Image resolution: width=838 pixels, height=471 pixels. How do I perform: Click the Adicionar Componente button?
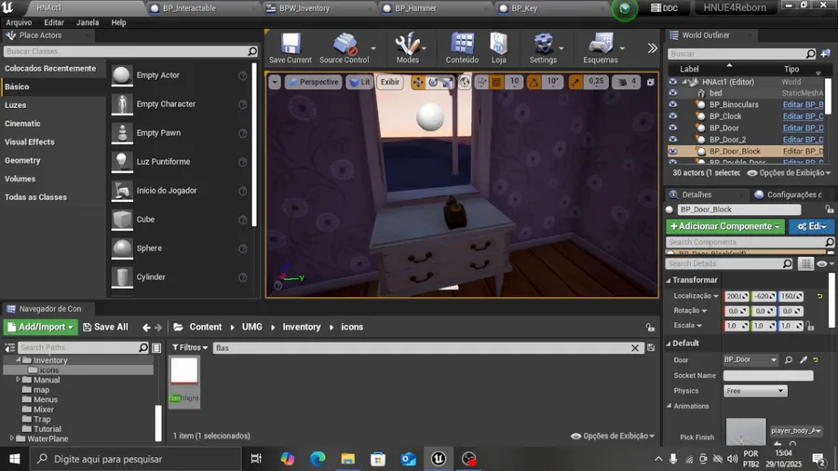pos(725,226)
